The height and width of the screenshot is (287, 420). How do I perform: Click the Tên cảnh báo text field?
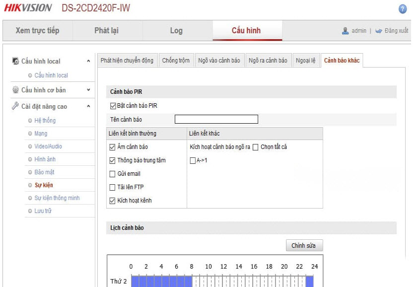point(216,119)
